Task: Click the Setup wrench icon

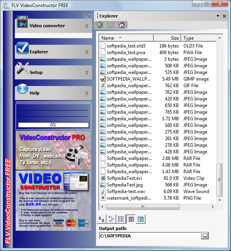Action: (23, 68)
